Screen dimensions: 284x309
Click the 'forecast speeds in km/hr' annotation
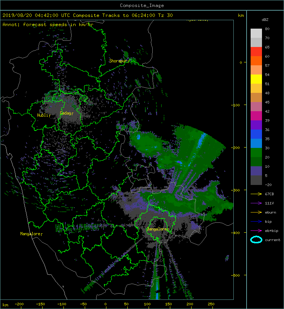(58, 25)
